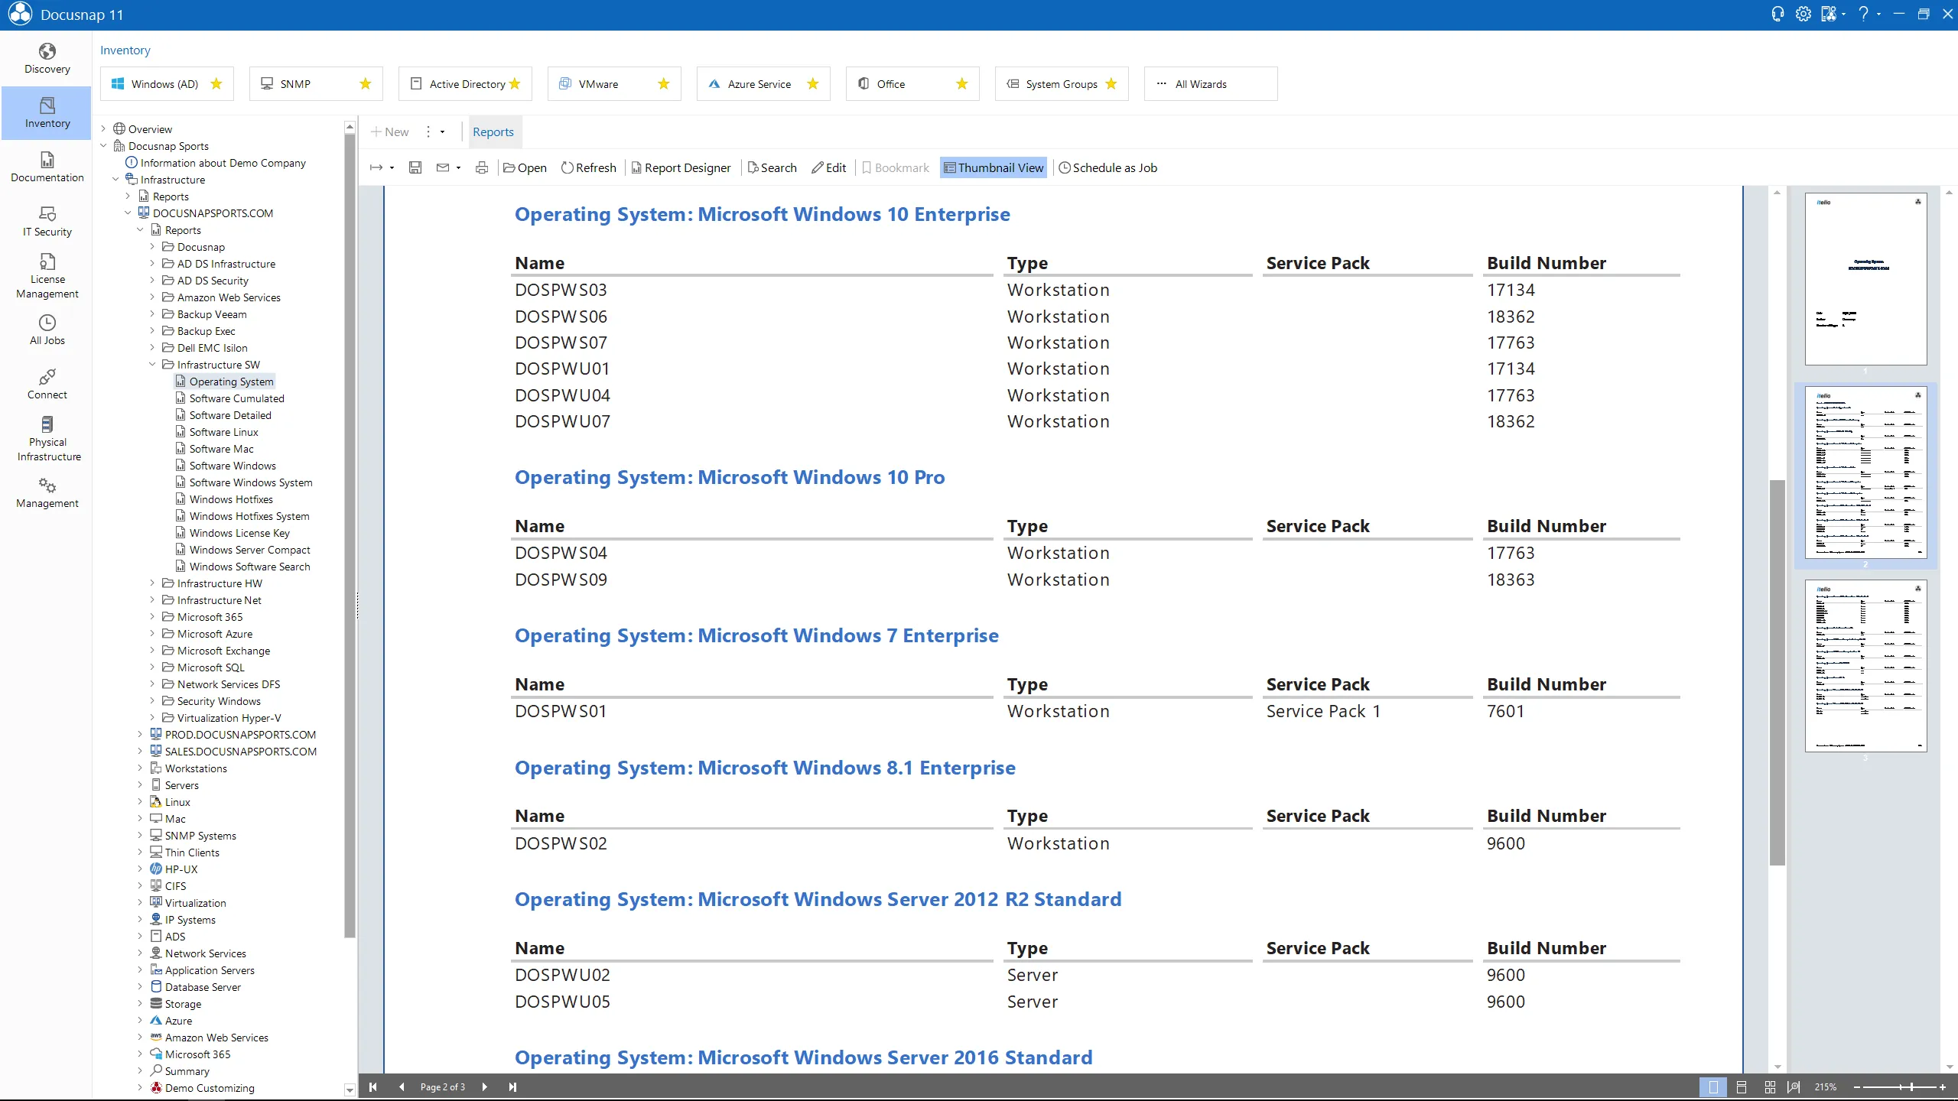This screenshot has width=1958, height=1101.
Task: Select Windows Hotfixes report in tree
Action: tap(231, 499)
